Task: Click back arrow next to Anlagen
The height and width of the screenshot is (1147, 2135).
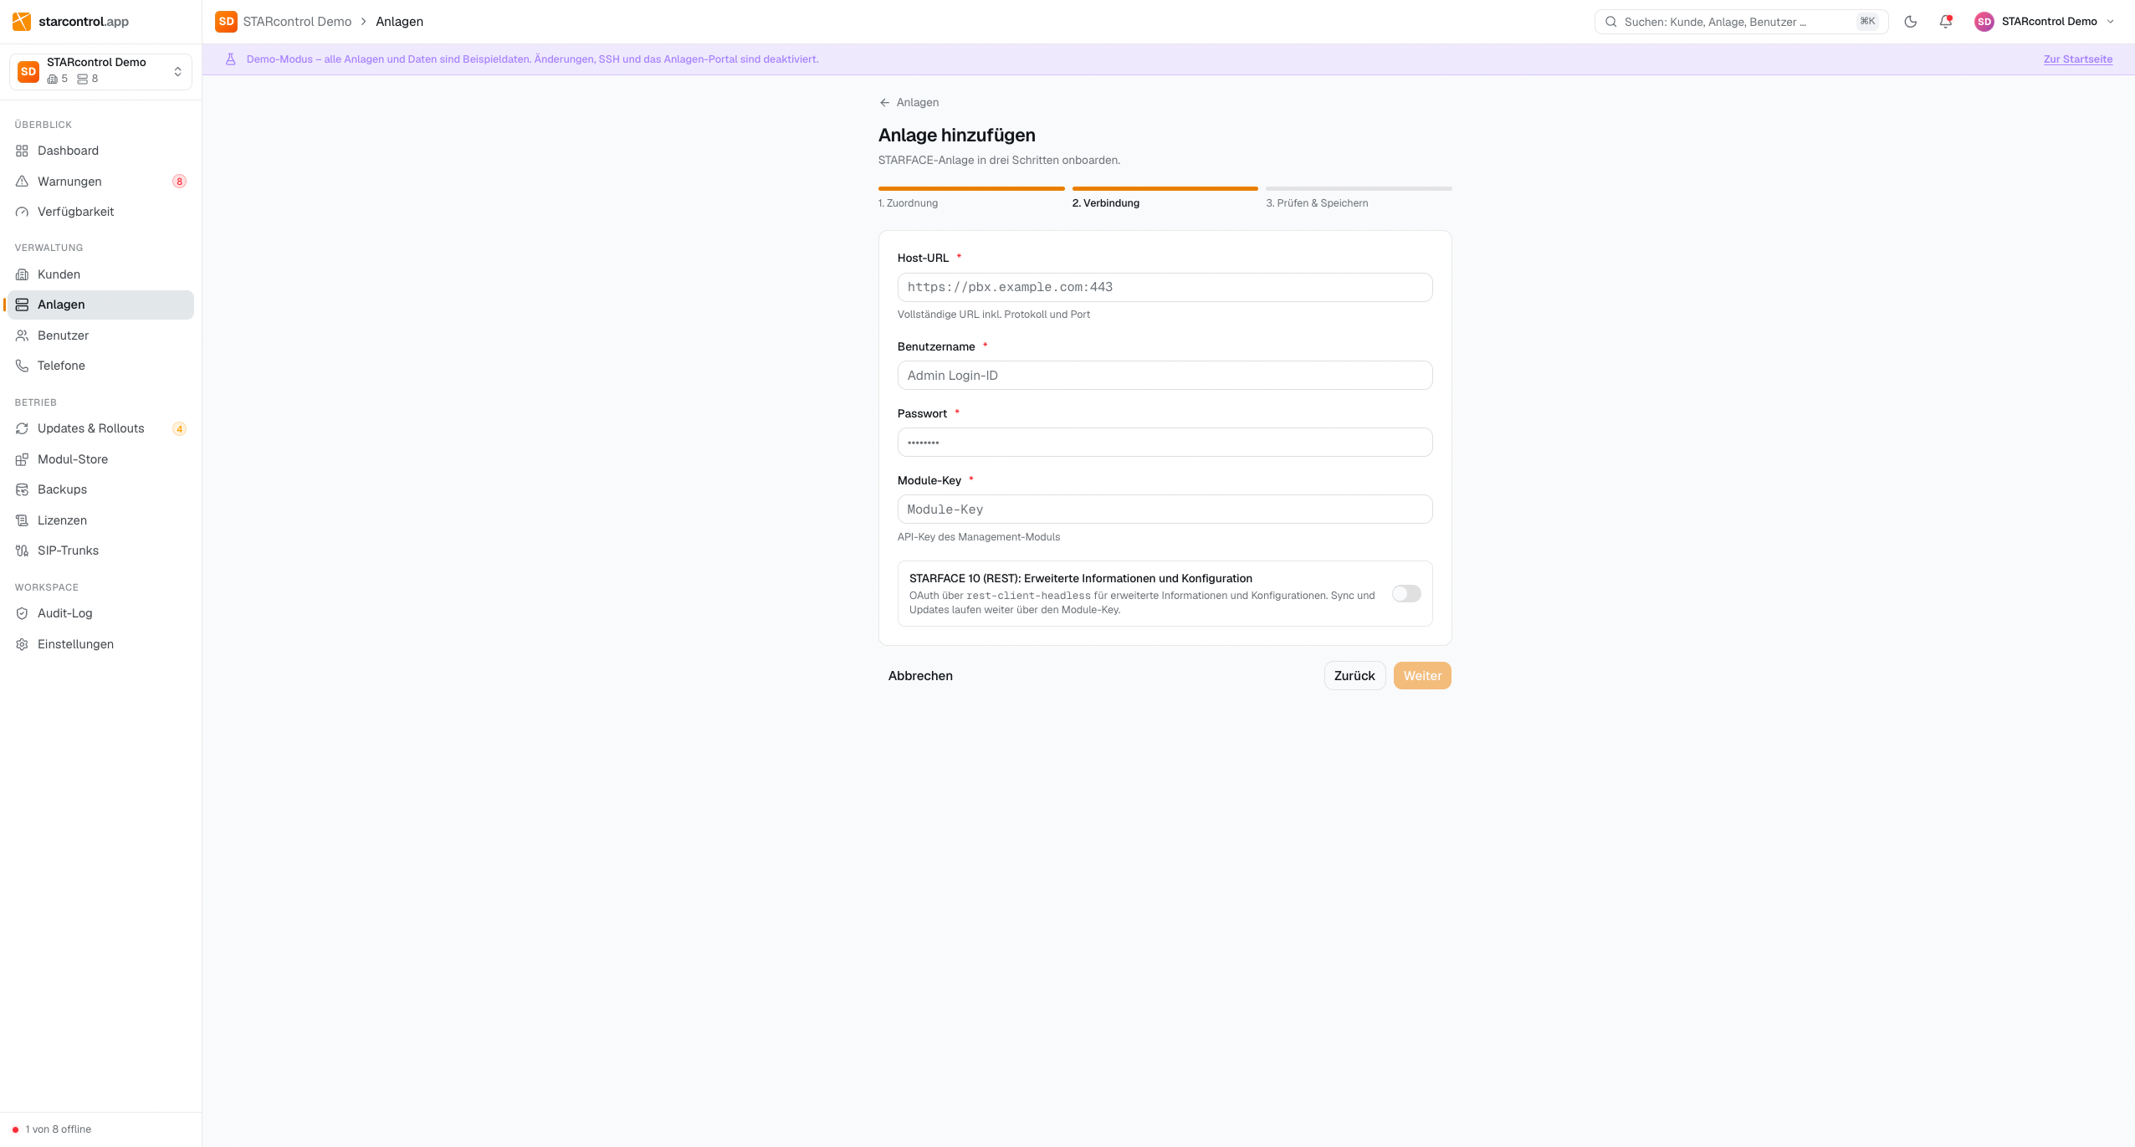Action: (884, 102)
